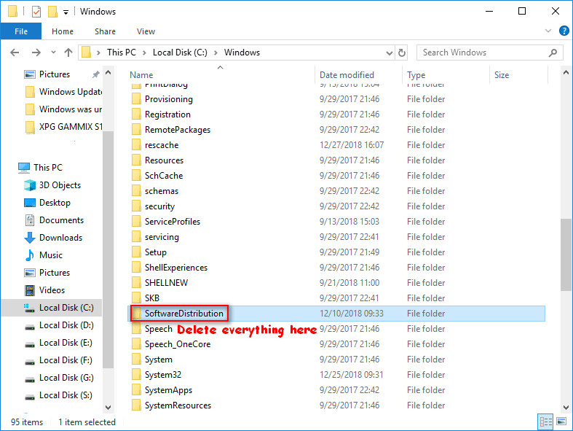This screenshot has height=431, width=573.
Task: Select the SchCache folder icon
Action: pyautogui.click(x=136, y=176)
